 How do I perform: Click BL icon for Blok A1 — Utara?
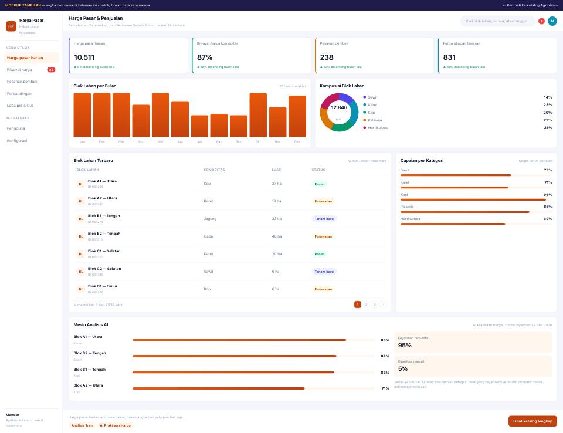81,184
